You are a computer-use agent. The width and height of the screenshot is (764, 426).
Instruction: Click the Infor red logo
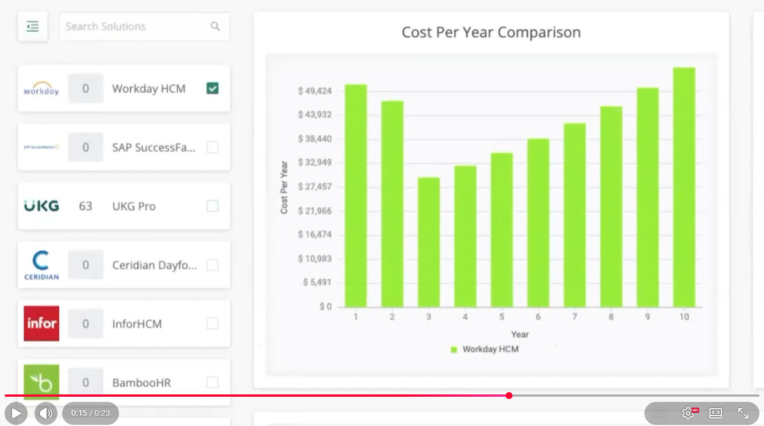pos(41,323)
